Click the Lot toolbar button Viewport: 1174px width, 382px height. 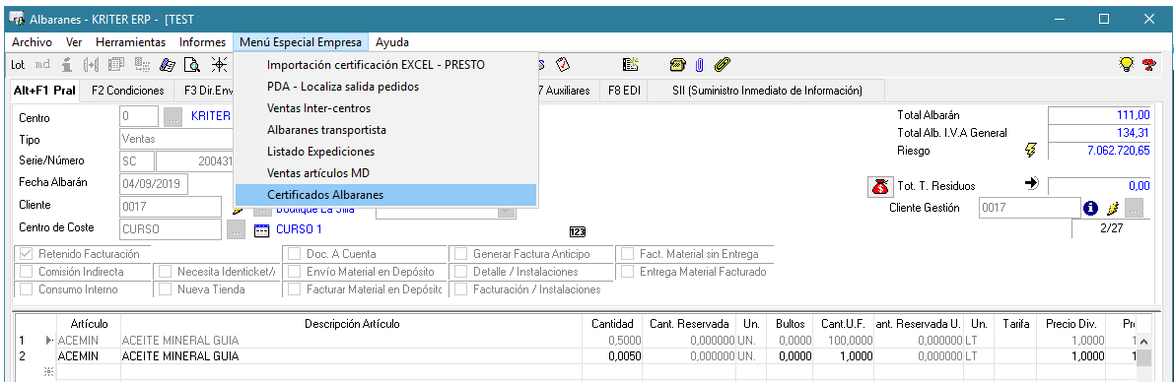click(x=18, y=65)
